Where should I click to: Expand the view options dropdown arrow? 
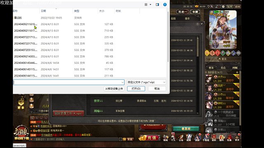(150, 5)
